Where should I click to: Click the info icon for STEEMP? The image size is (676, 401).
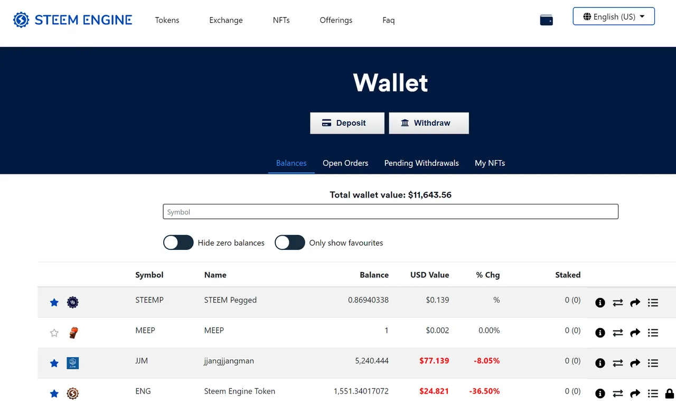(600, 303)
